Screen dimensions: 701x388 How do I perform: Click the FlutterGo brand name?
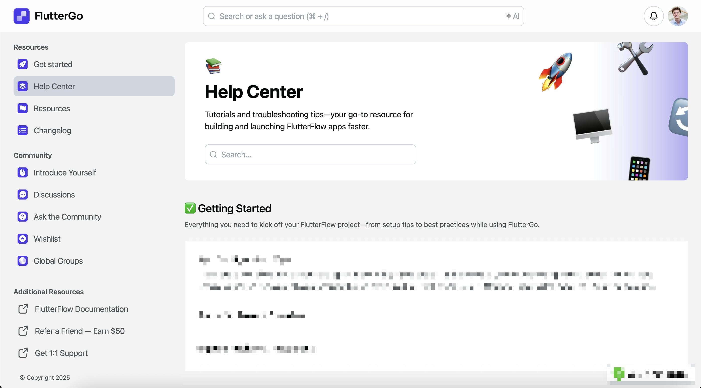59,16
